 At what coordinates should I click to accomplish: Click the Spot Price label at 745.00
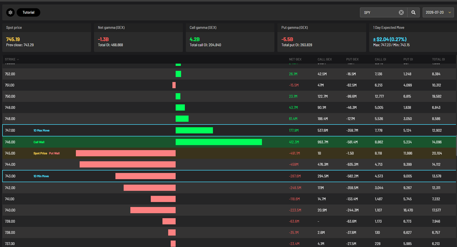pyautogui.click(x=40, y=153)
